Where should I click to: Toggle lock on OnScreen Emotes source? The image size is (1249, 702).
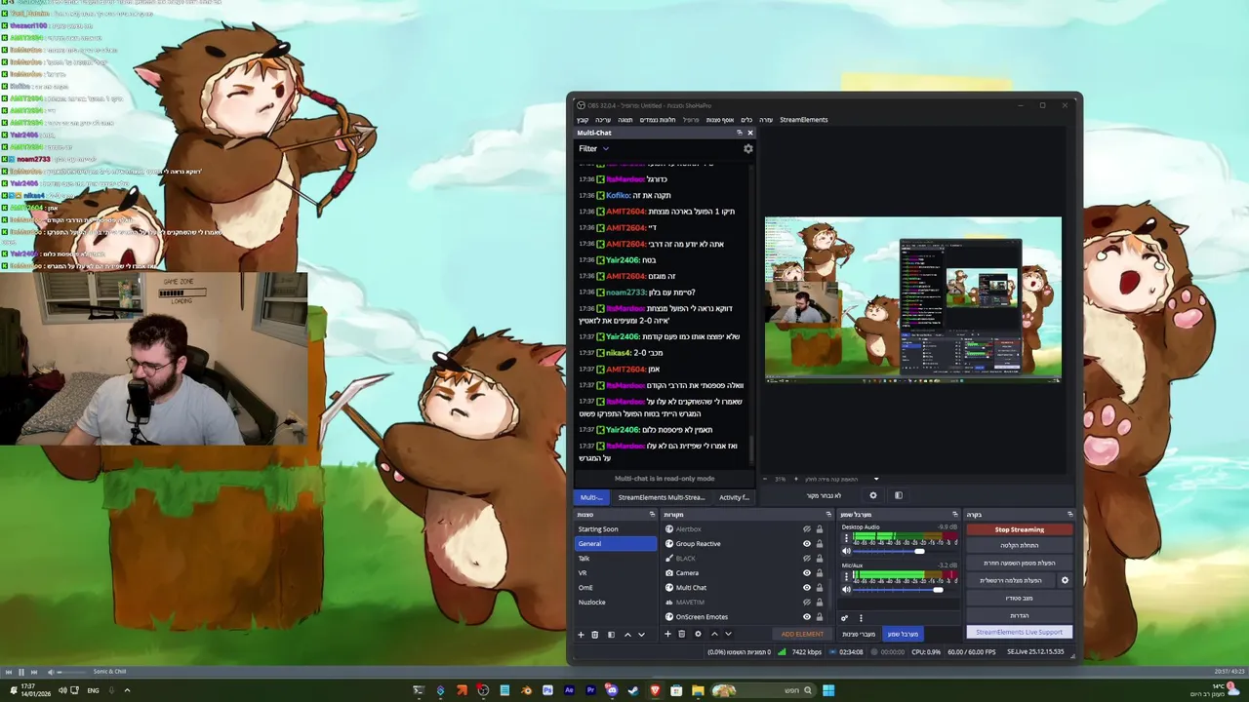click(820, 617)
